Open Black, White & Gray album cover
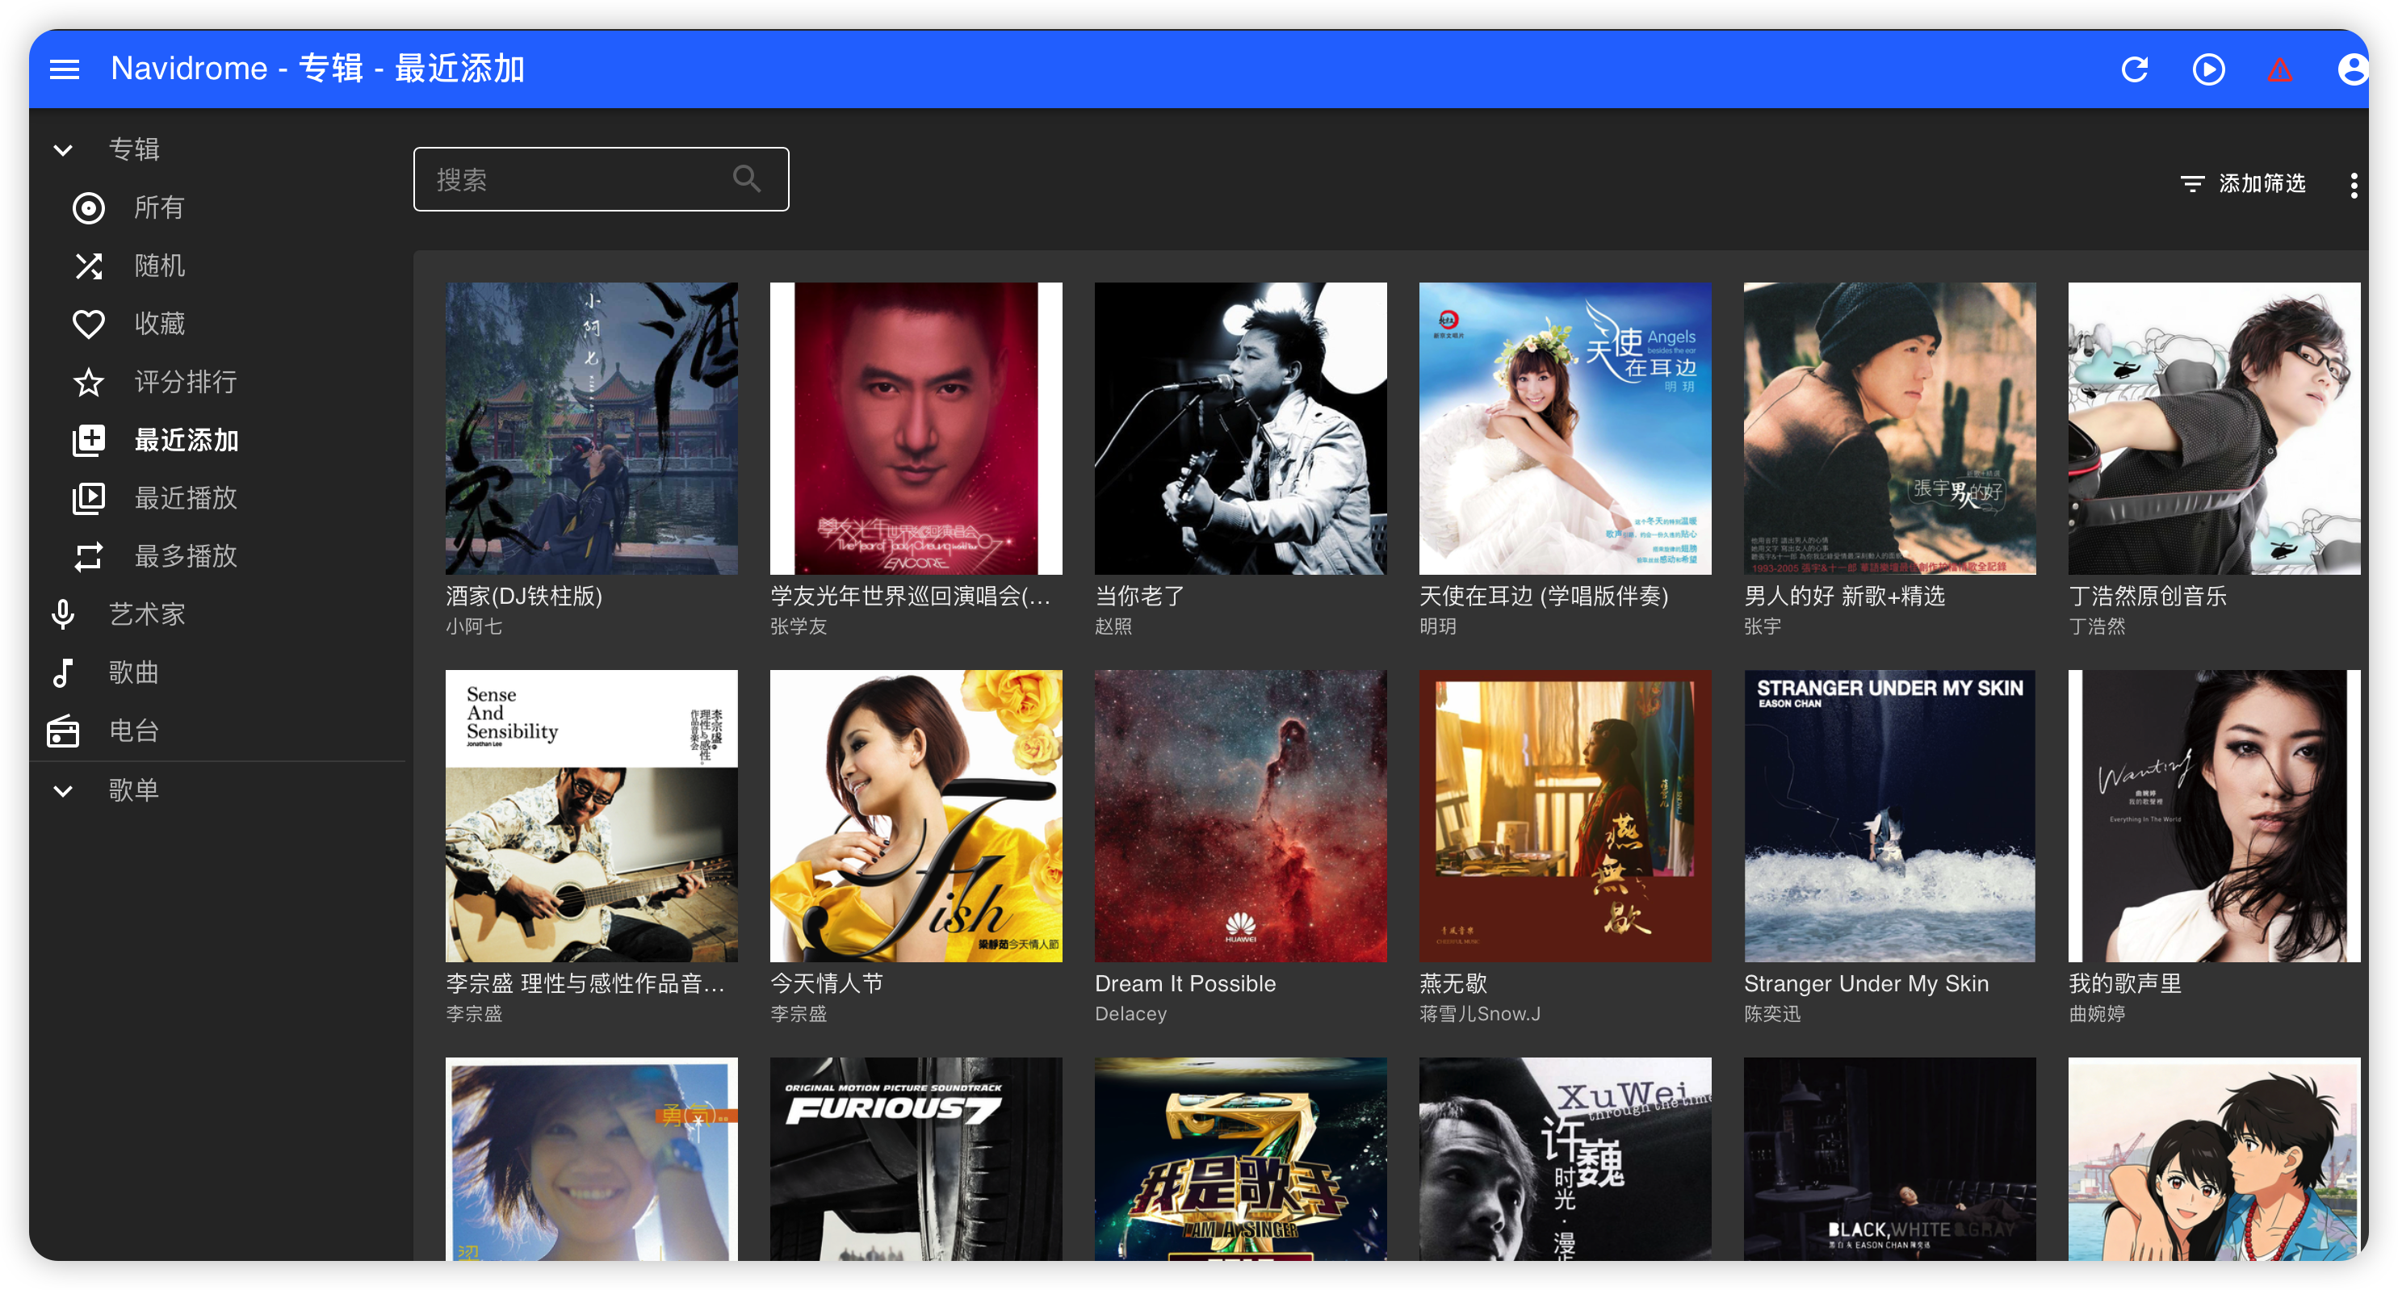The height and width of the screenshot is (1290, 2398). click(x=1889, y=1158)
